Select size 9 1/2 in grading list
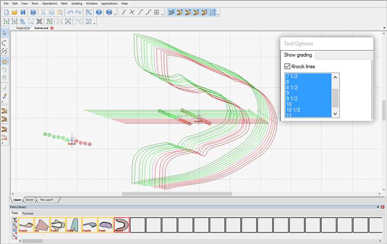 point(308,99)
